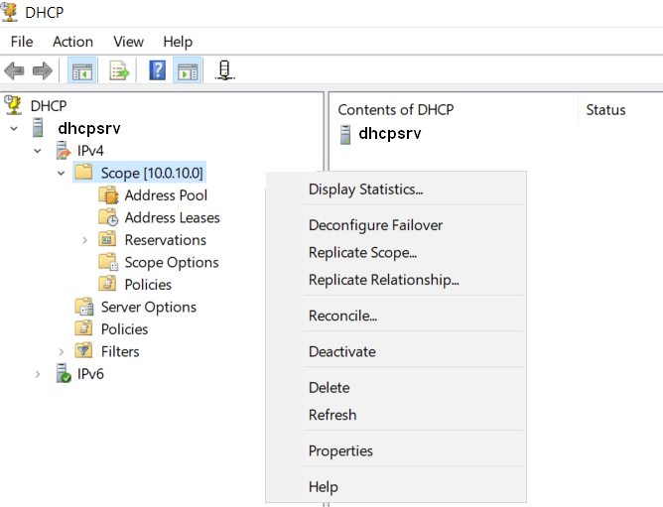
Task: Click the DHCP root trophy icon in tree
Action: coord(13,105)
